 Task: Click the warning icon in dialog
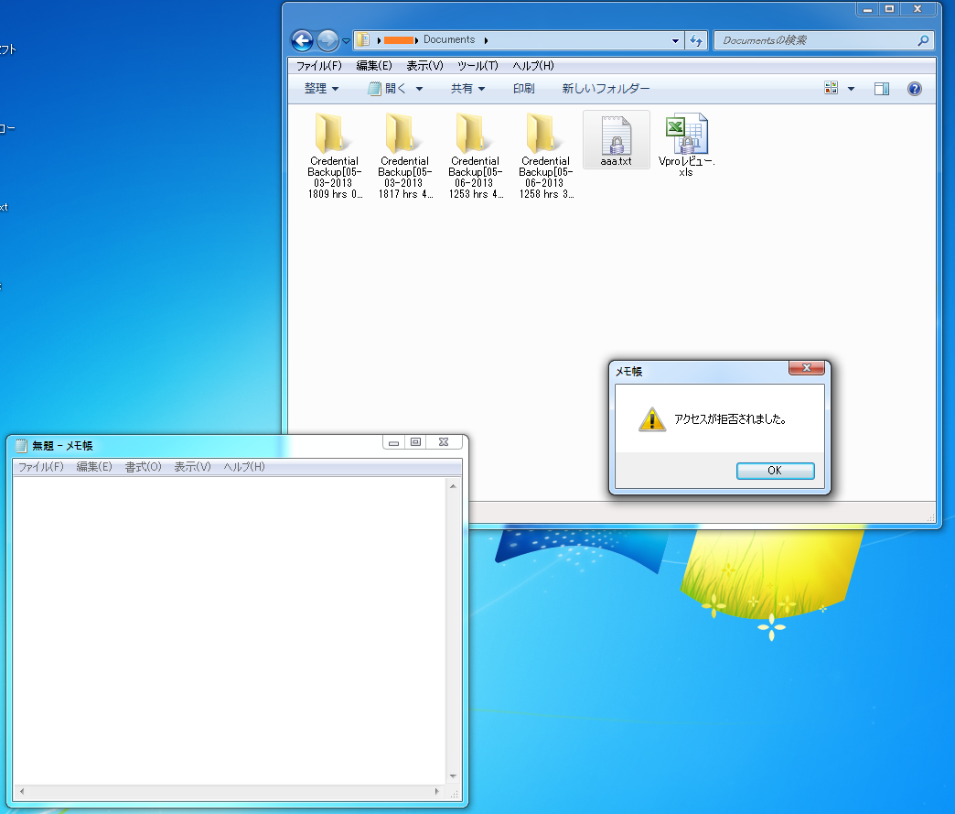click(x=651, y=419)
